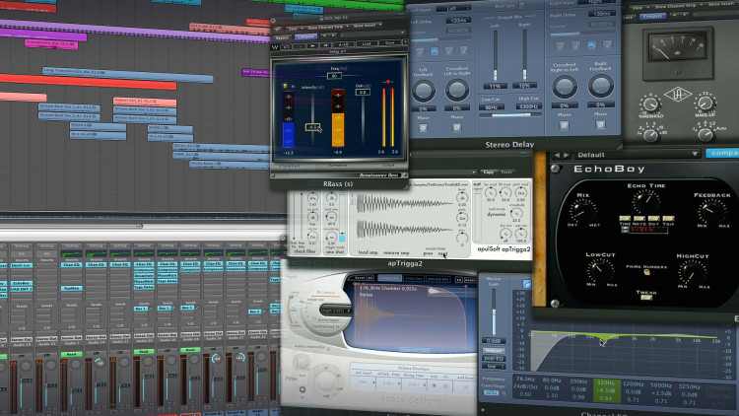Open EchoBoy Tweak panel button
This screenshot has height=416, width=739.
(x=646, y=298)
